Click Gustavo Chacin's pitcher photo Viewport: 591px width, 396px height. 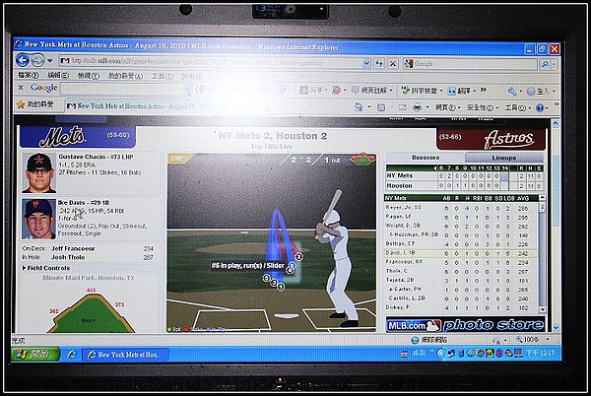point(38,172)
